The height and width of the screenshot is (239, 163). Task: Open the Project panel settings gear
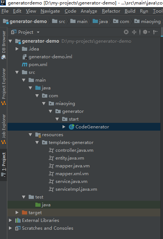(x=146, y=32)
